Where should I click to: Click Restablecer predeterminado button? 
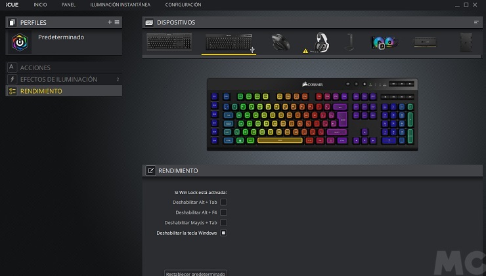coord(195,273)
